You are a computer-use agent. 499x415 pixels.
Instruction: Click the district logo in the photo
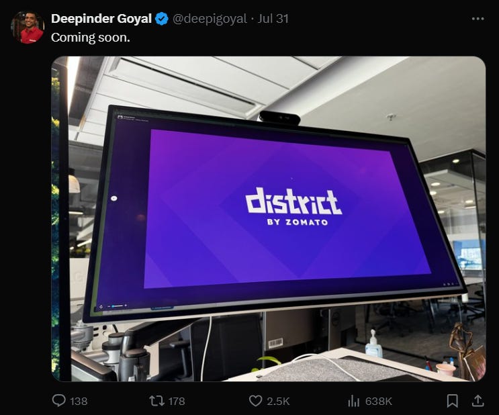[293, 201]
